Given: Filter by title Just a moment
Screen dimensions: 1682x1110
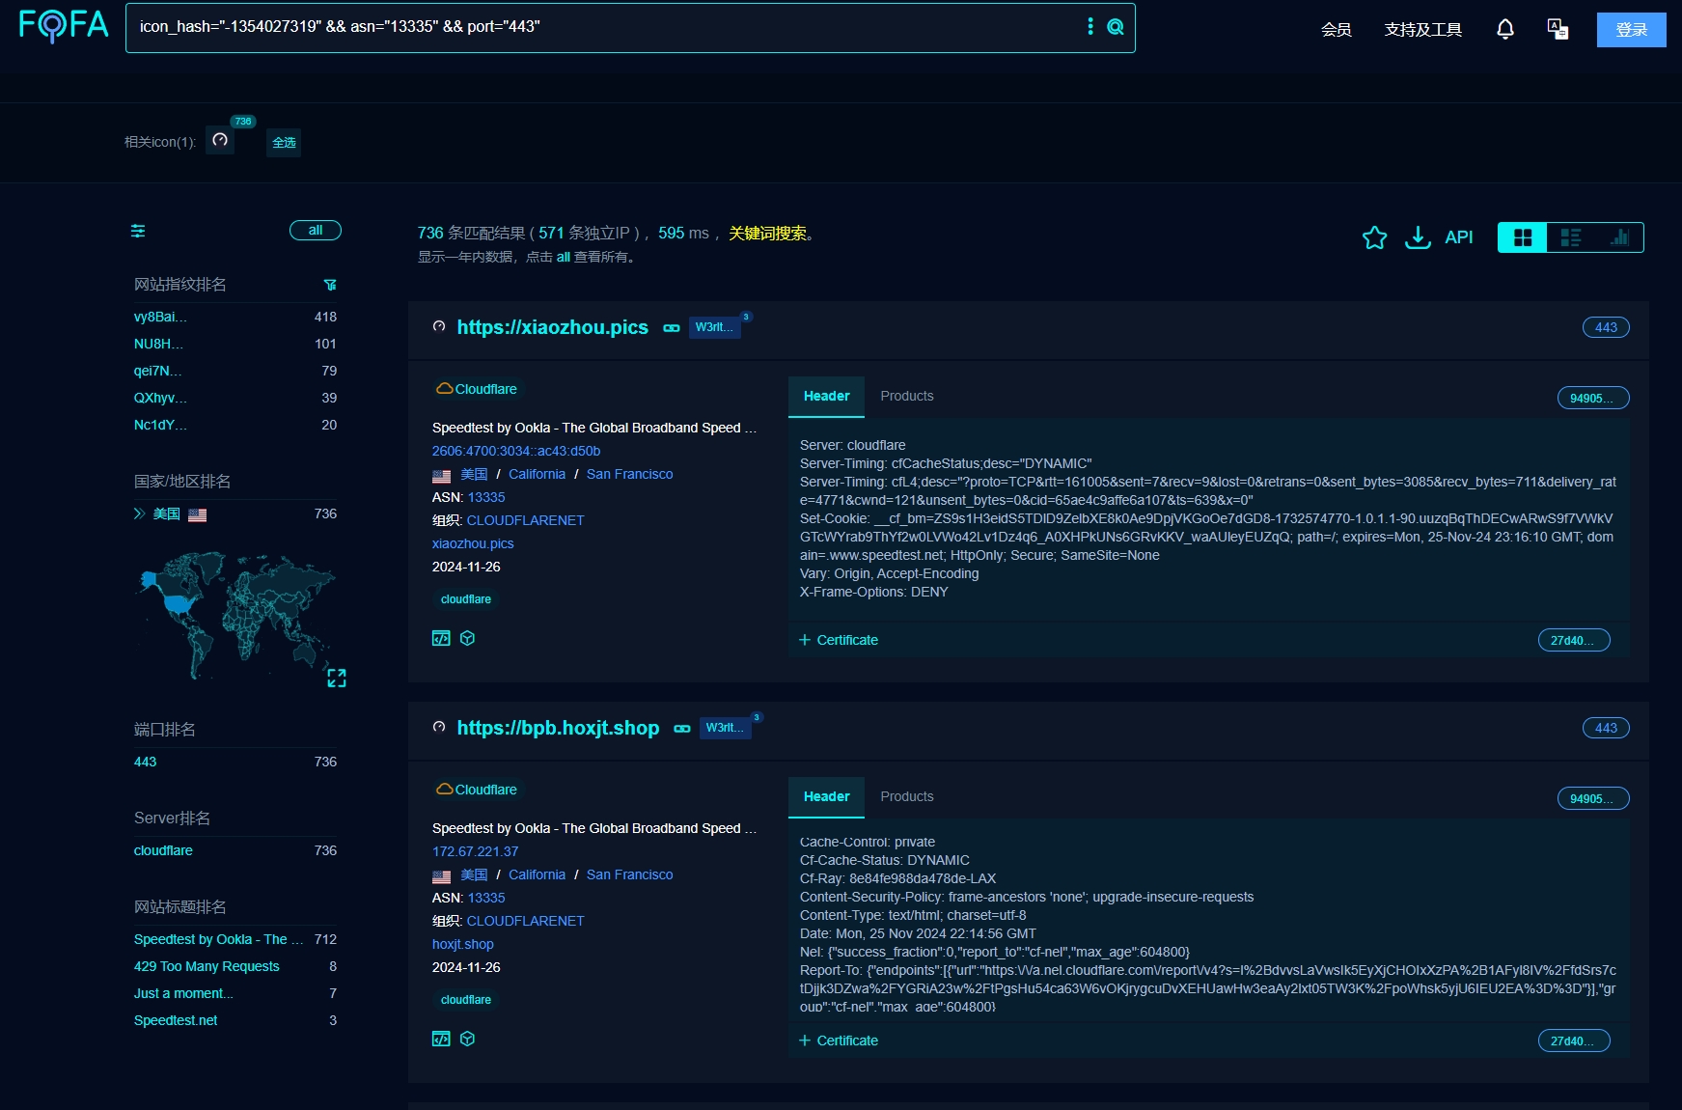Looking at the screenshot, I should [x=183, y=993].
